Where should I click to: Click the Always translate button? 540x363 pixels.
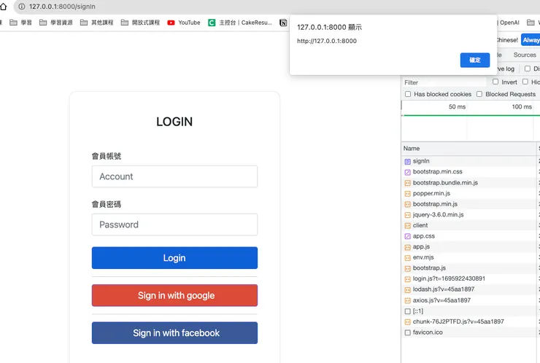pos(531,40)
